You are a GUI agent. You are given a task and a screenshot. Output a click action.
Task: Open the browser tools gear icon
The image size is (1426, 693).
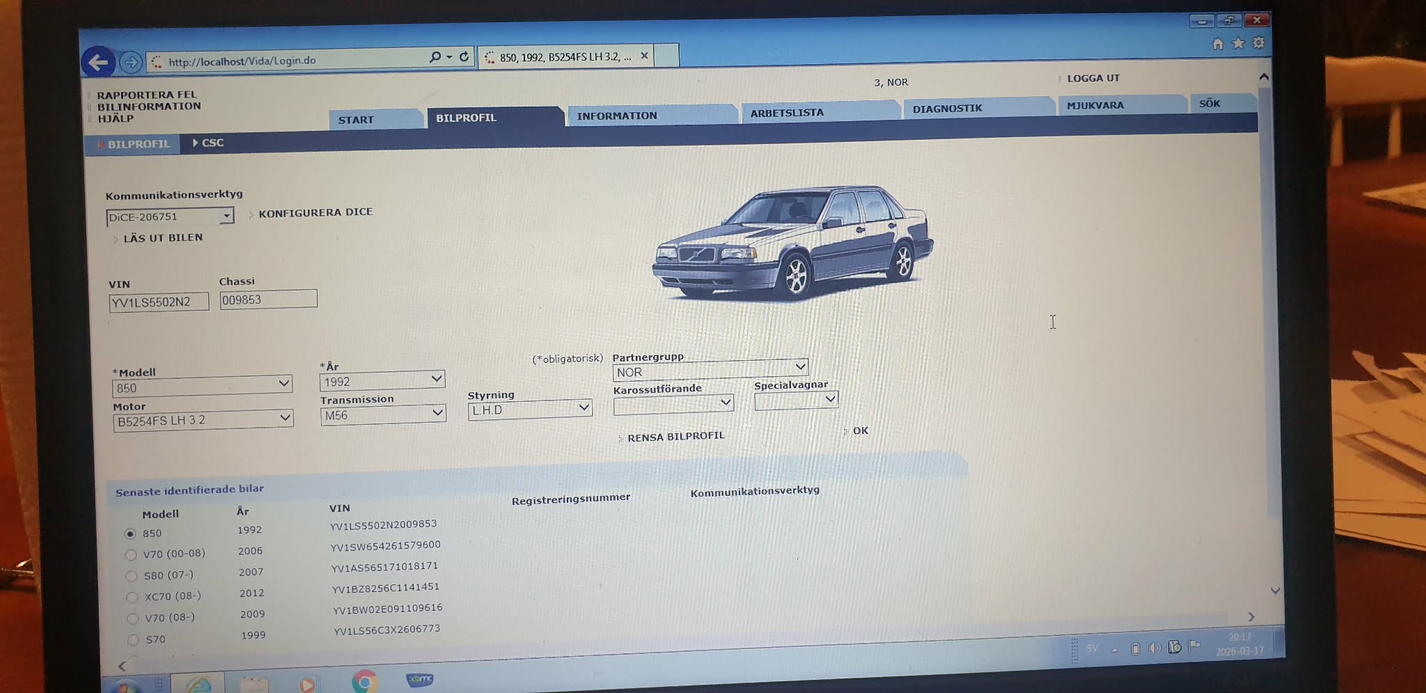pyautogui.click(x=1258, y=43)
